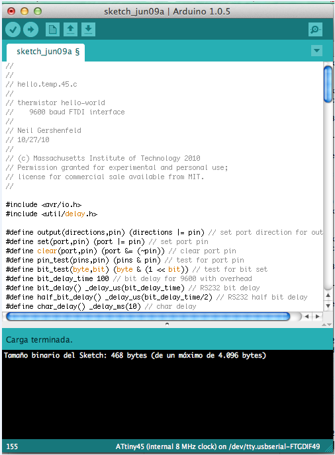Open a sketch using the Open icon
The width and height of the screenshot is (335, 455).
tap(71, 29)
